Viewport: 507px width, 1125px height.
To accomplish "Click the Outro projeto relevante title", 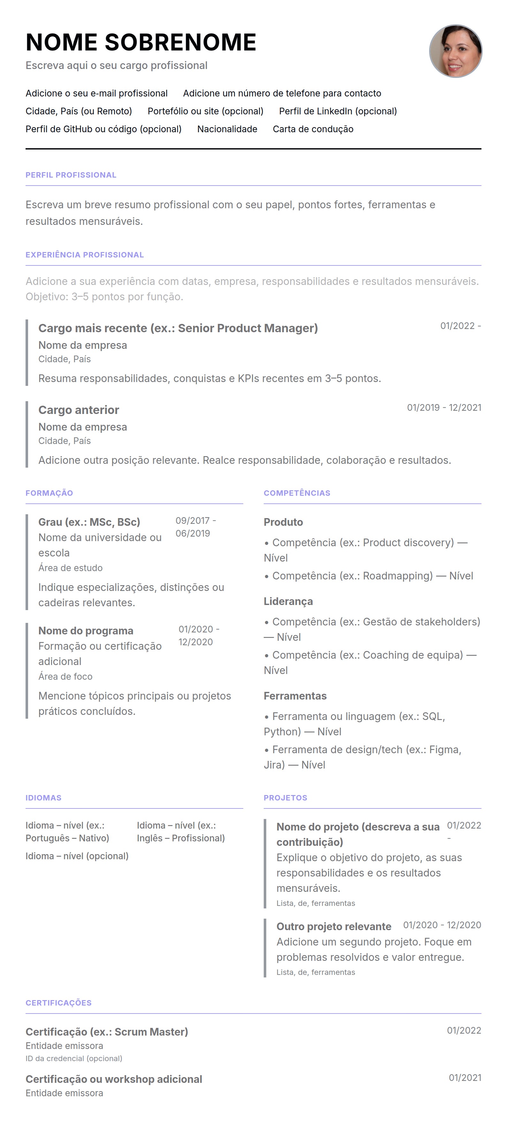I will (x=334, y=927).
